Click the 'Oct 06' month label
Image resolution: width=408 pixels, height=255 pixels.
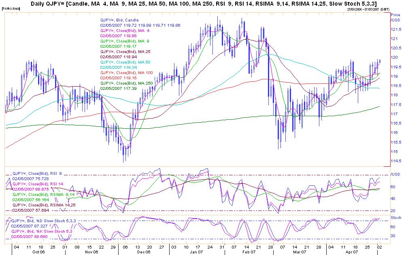click(x=38, y=252)
